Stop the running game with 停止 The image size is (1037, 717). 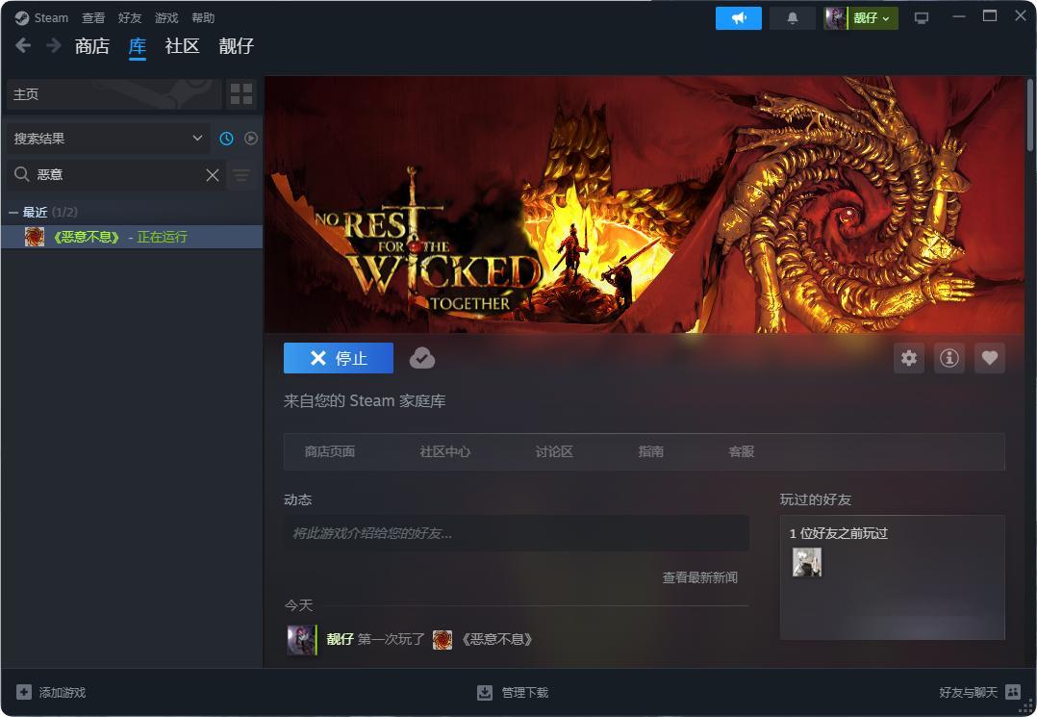(339, 358)
